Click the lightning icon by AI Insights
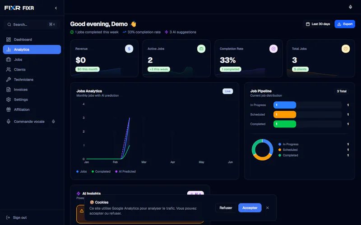The image size is (361, 225). [79, 193]
